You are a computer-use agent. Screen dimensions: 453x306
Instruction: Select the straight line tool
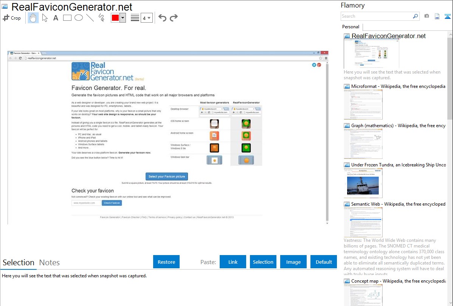coord(90,18)
